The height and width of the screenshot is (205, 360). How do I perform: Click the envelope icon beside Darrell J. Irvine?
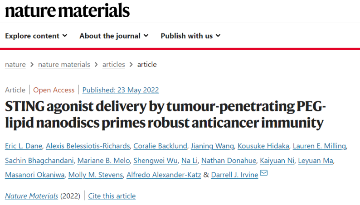264,173
